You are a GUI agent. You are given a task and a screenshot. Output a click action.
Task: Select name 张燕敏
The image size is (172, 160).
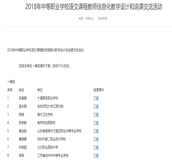pyautogui.click(x=23, y=123)
